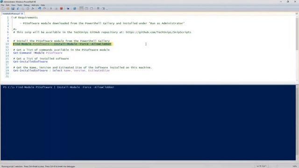The height and width of the screenshot is (168, 299).
Task: Undo the last edit with the blue arrow
Action: point(39,8)
